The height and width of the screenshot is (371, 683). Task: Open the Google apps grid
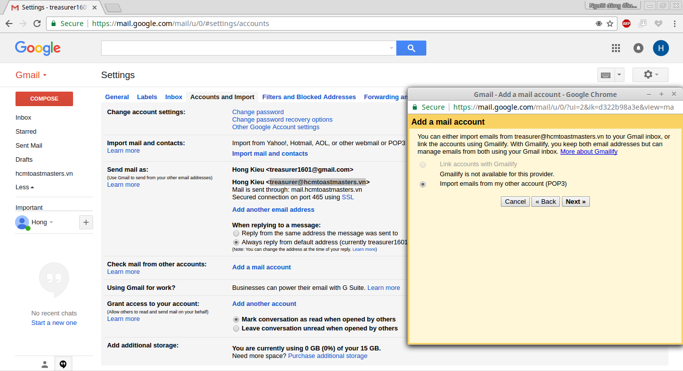click(616, 48)
